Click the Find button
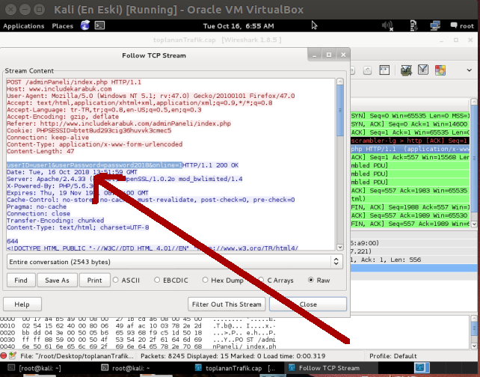 click(21, 281)
